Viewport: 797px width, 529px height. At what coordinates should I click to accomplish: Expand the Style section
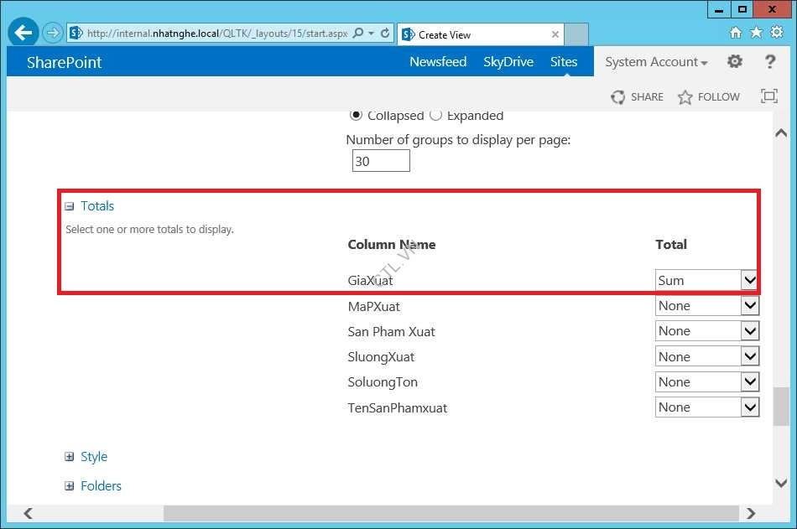click(x=70, y=457)
